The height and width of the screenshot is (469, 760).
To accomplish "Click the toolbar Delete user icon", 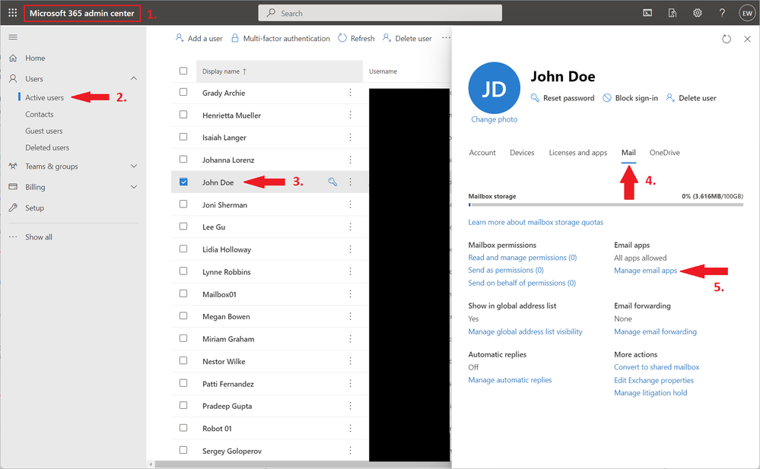I will [386, 38].
